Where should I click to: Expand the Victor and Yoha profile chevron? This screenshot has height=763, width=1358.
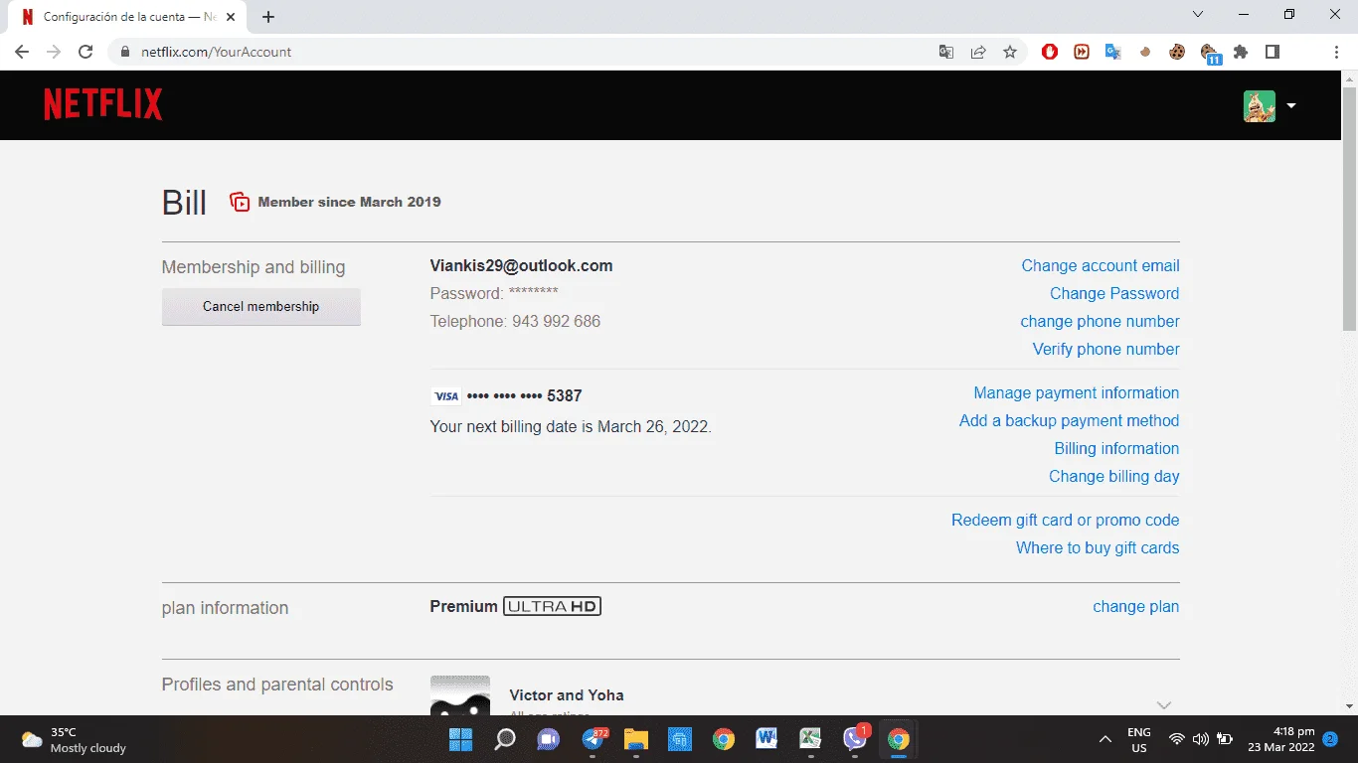(x=1164, y=704)
